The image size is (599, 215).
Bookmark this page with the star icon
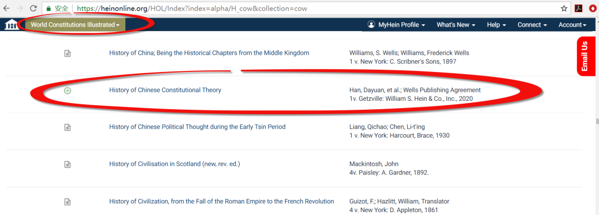pyautogui.click(x=564, y=8)
